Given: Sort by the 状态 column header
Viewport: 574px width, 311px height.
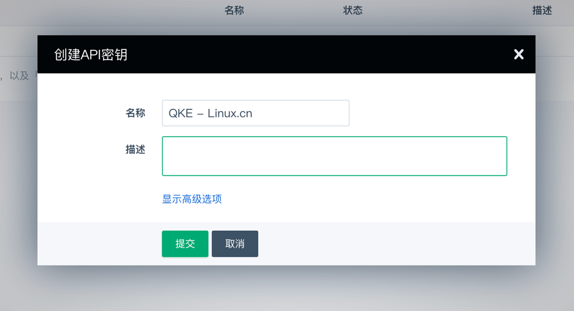Looking at the screenshot, I should tap(353, 10).
